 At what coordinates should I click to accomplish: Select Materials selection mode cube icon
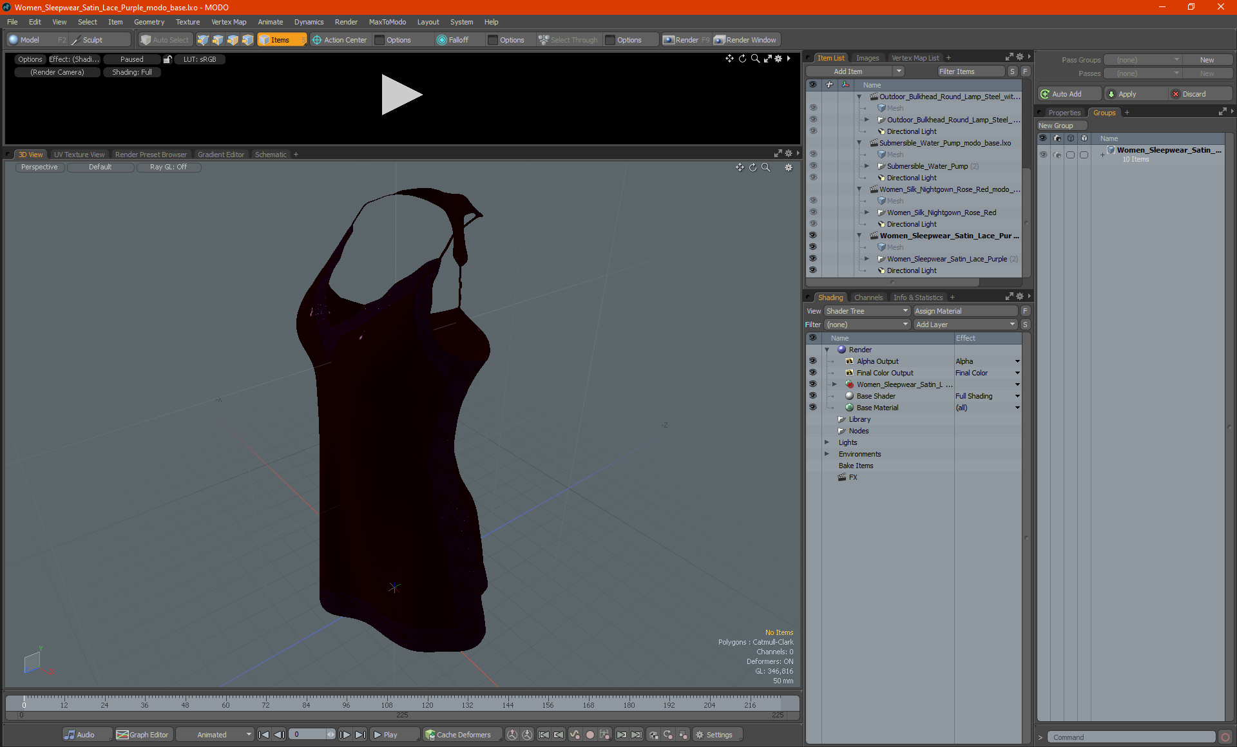tap(247, 40)
